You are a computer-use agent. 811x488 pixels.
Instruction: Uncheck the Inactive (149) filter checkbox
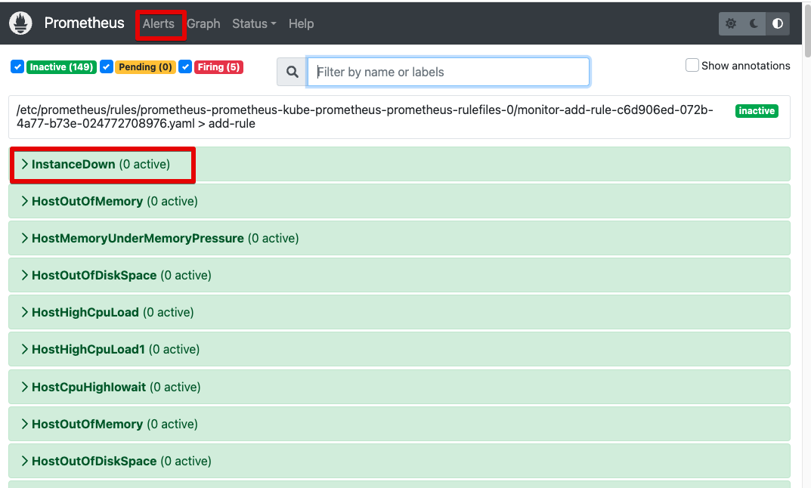pyautogui.click(x=17, y=66)
